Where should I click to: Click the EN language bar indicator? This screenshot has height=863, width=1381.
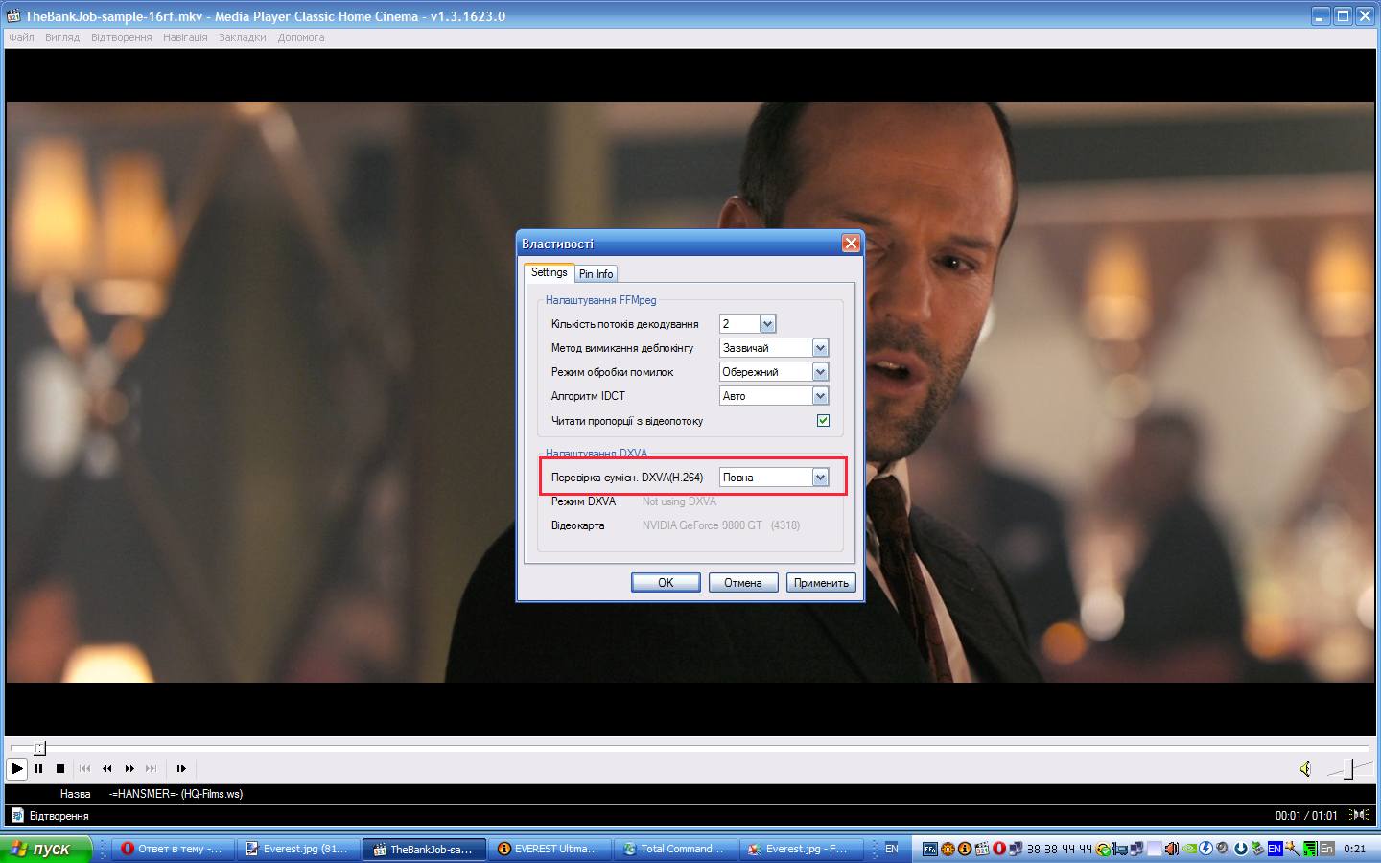[892, 849]
